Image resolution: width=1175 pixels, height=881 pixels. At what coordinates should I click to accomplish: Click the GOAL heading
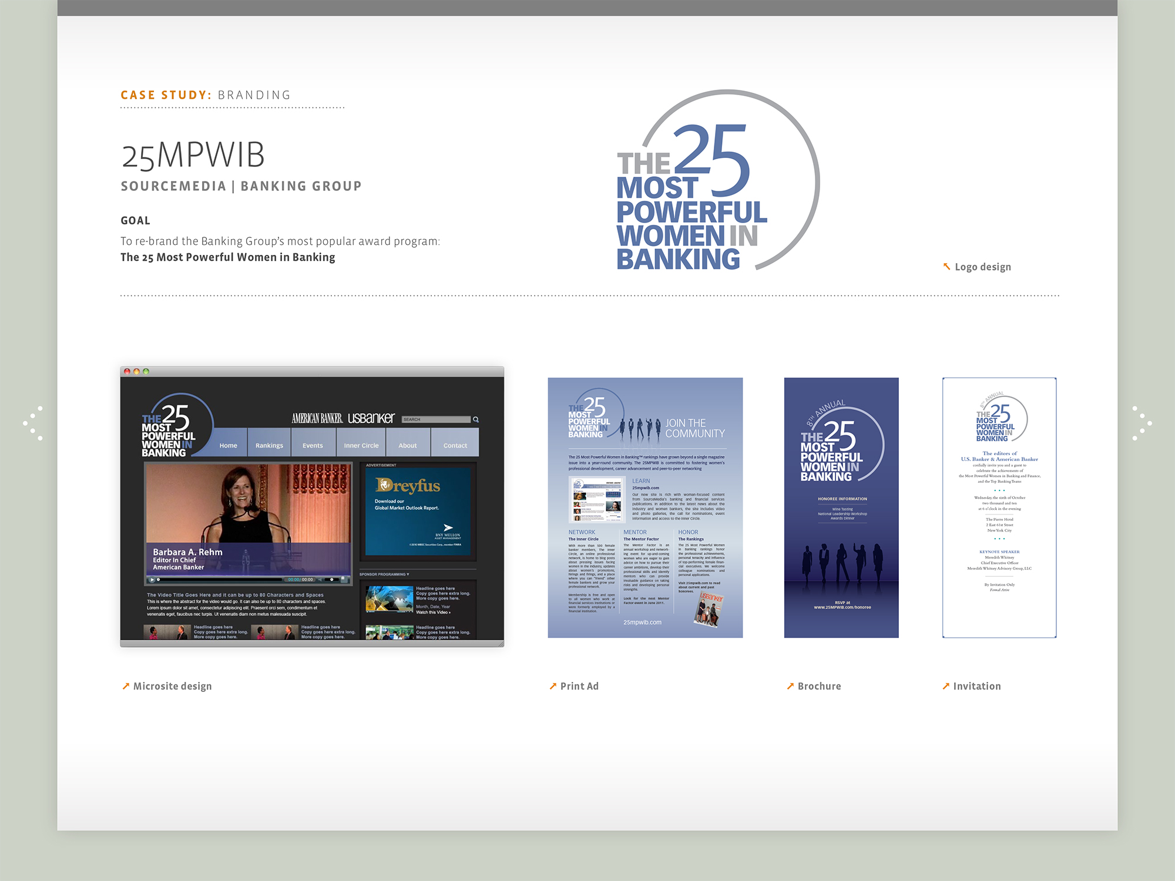pos(136,221)
